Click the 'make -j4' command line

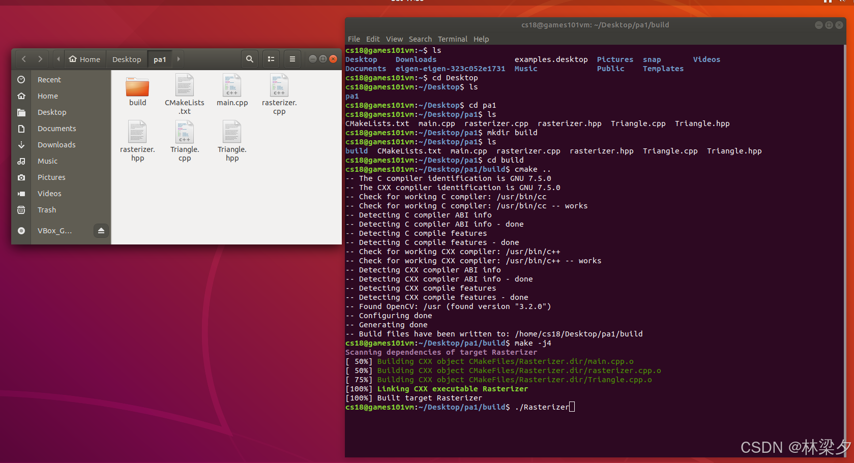coord(448,343)
